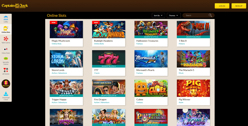The image size is (248, 126).
Task: Open the Promos gift icon
Action: pyautogui.click(x=6, y=84)
